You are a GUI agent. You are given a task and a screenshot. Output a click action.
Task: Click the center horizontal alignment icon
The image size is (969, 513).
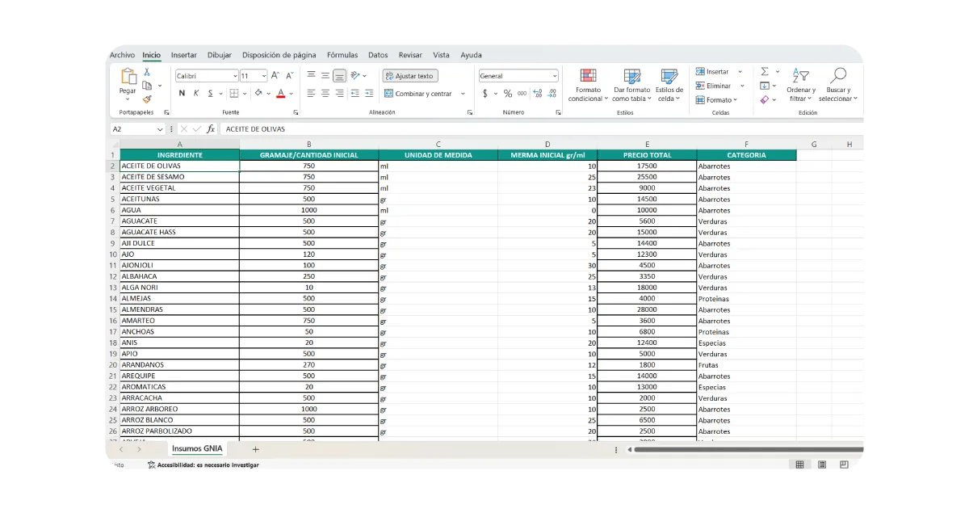(x=325, y=94)
